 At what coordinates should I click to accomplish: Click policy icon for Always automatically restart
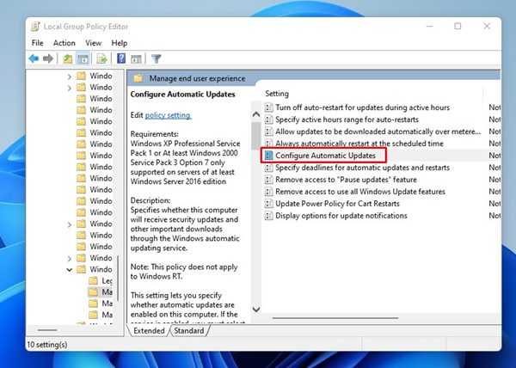point(269,143)
